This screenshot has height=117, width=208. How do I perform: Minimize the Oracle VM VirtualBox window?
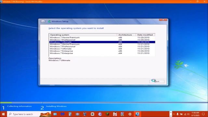tap(191, 1)
